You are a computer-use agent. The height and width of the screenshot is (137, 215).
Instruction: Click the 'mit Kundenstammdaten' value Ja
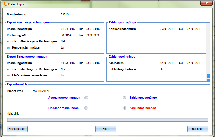62,47
